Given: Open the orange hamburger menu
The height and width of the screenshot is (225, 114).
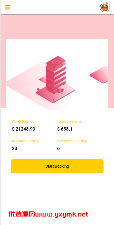Looking at the screenshot, I should (7, 7).
